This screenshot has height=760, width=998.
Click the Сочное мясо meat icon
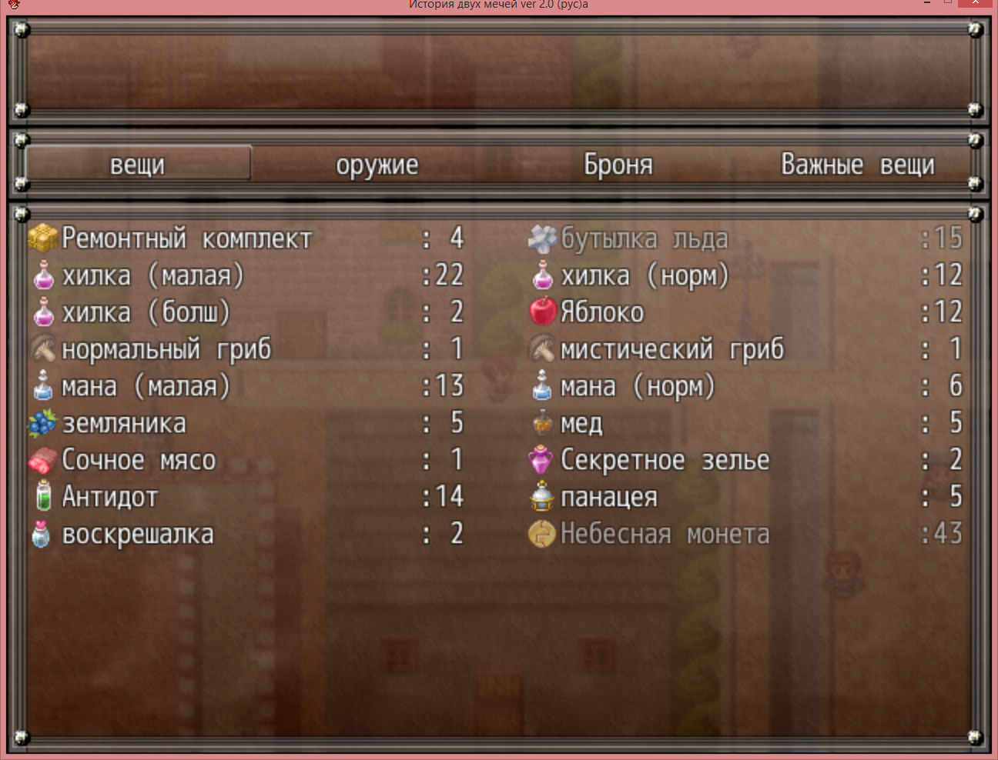coord(43,460)
